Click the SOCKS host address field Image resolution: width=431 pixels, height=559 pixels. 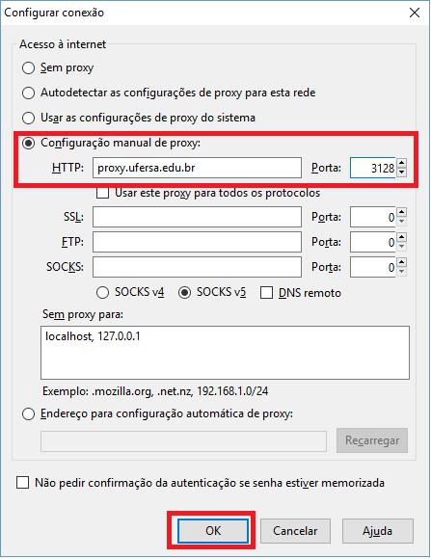(197, 267)
